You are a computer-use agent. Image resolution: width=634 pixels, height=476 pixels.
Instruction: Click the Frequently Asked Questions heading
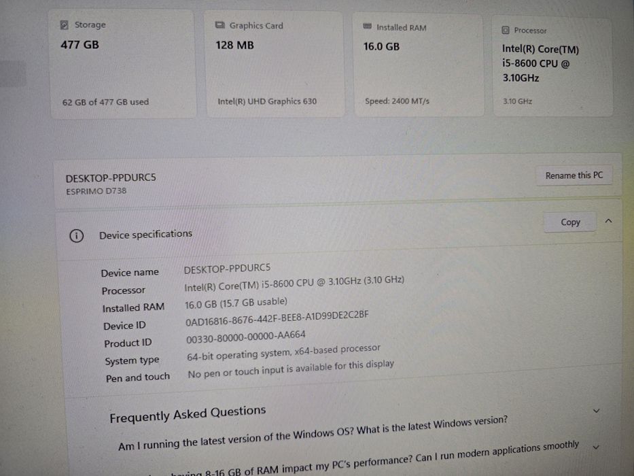188,414
